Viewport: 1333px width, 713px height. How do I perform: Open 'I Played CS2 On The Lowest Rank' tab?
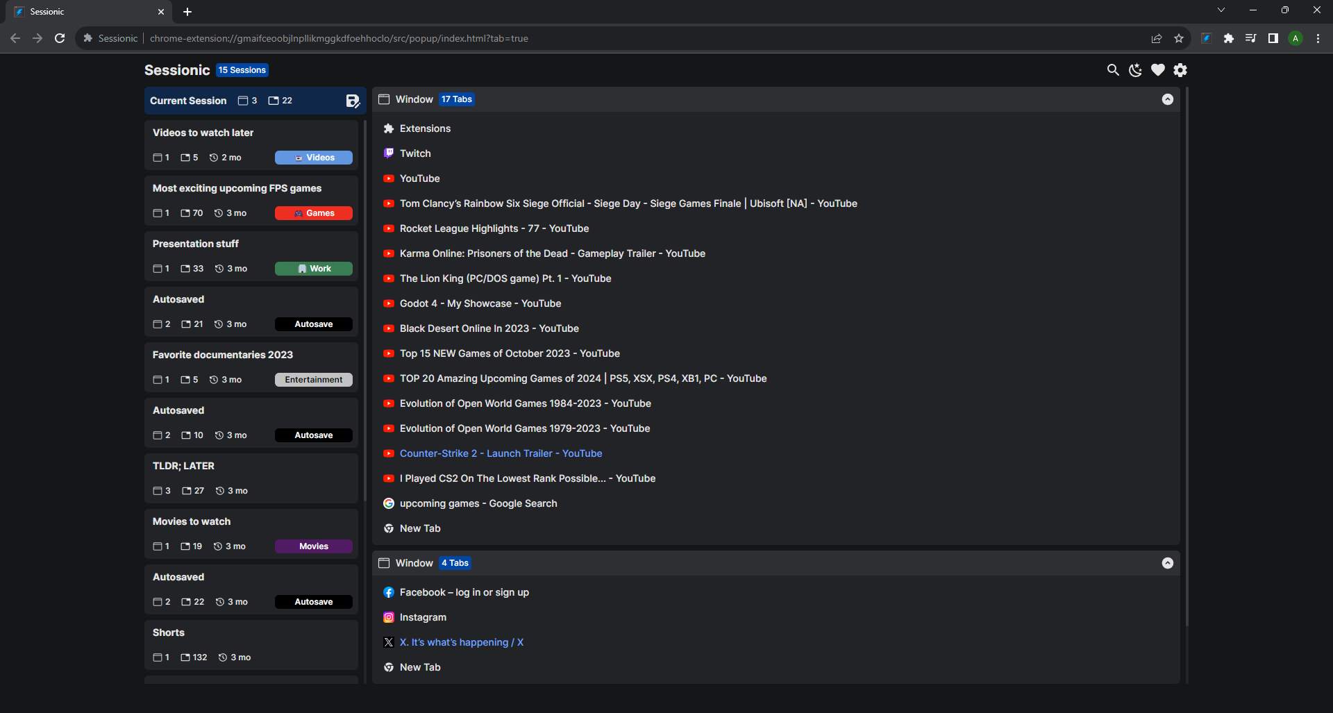point(528,478)
